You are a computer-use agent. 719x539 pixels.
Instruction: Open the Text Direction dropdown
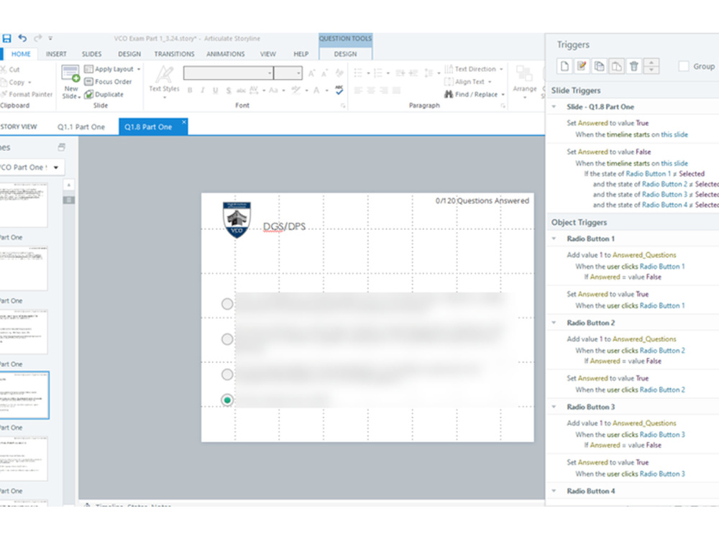pyautogui.click(x=501, y=69)
